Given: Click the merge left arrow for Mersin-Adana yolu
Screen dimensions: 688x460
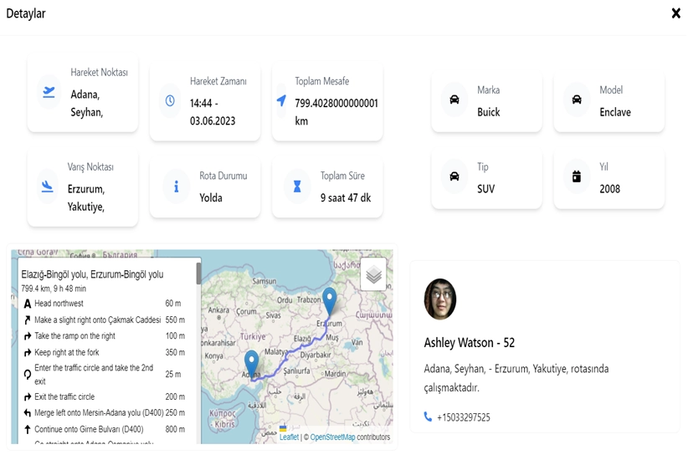Looking at the screenshot, I should [28, 412].
